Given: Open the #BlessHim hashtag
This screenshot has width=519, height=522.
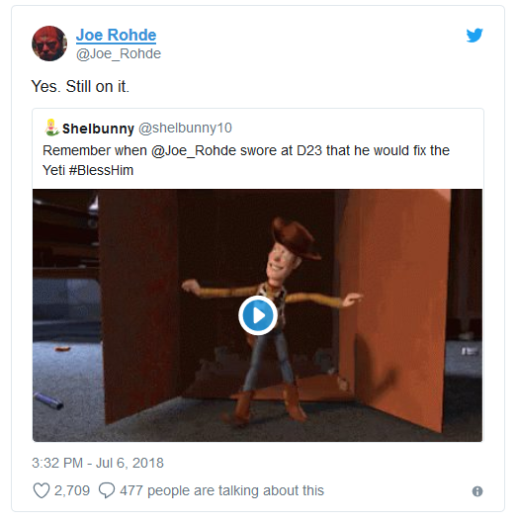Looking at the screenshot, I should coord(101,170).
